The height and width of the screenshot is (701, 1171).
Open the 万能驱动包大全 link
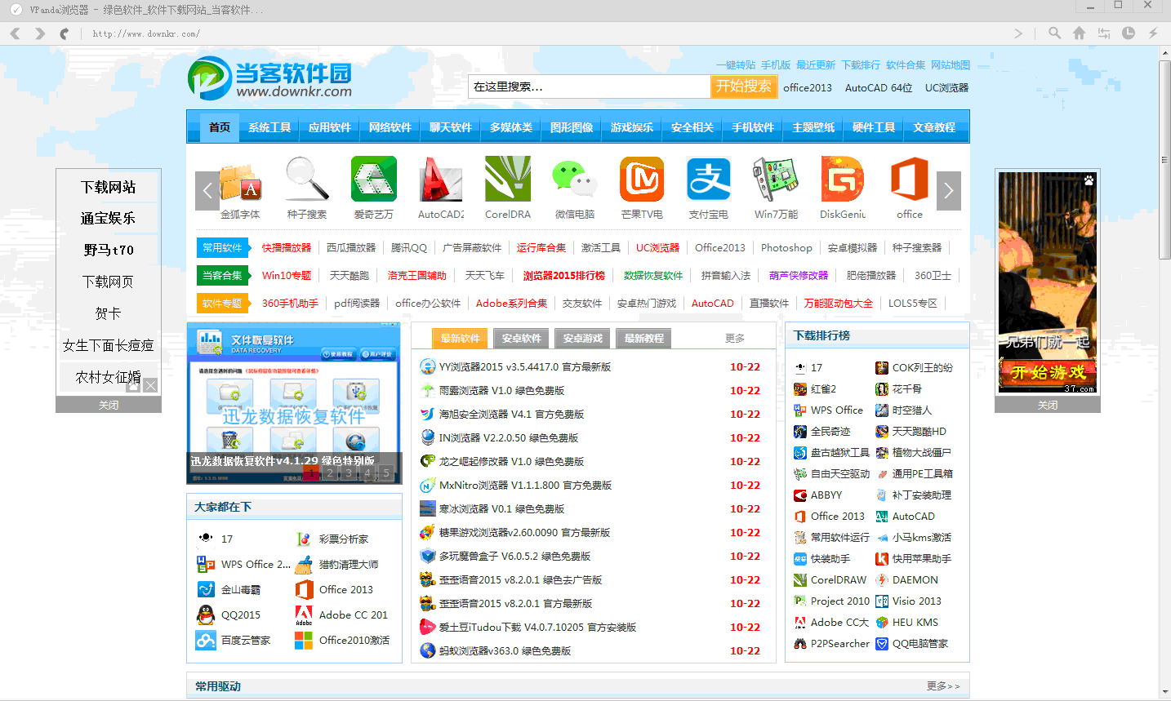point(839,303)
